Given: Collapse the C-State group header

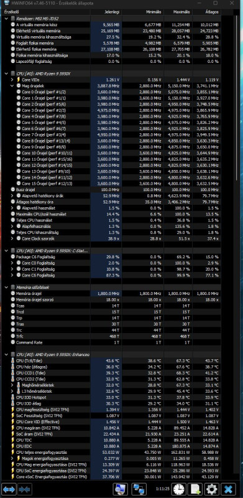Looking at the screenshot, I should tap(6, 251).
